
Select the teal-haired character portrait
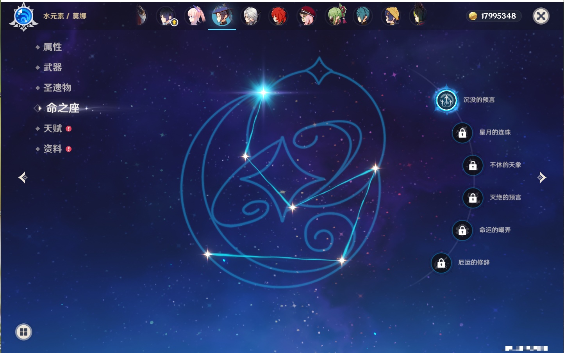[363, 16]
